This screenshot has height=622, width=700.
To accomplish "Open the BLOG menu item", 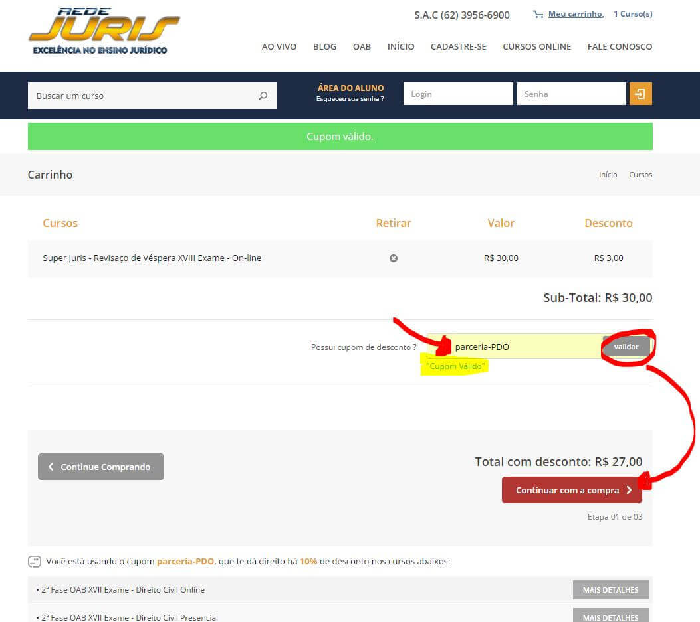I will coord(324,47).
